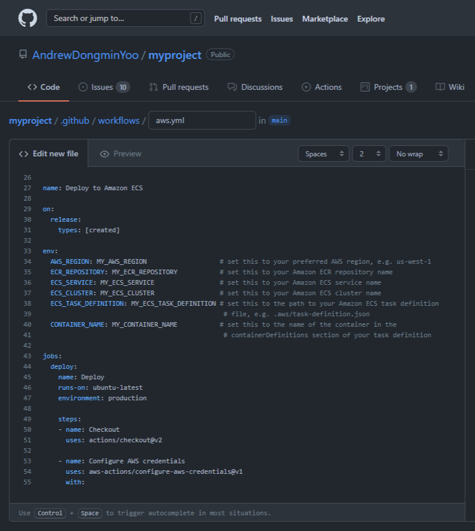
Task: Click the repository book icon beside AndrewDongminYoo
Action: pos(23,54)
